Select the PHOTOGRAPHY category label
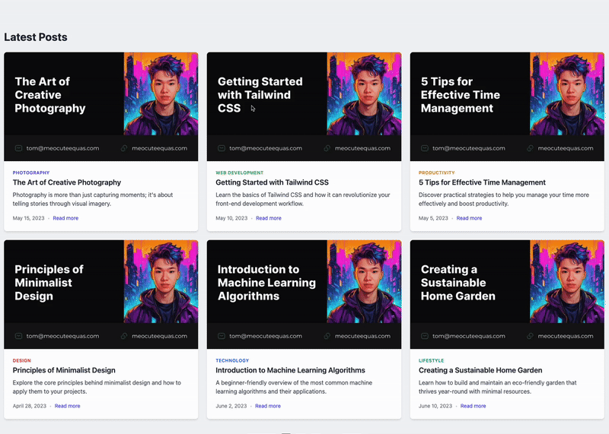 point(31,173)
